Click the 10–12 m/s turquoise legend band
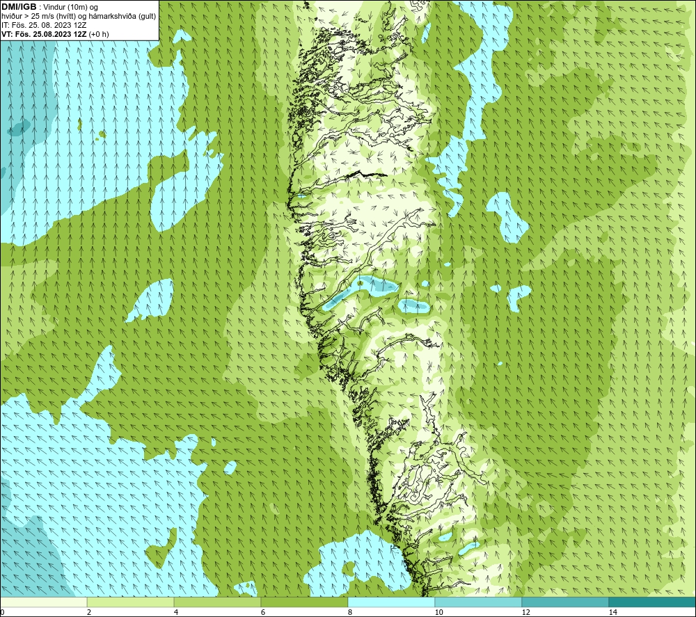Image resolution: width=696 pixels, height=617 pixels. pos(479,602)
